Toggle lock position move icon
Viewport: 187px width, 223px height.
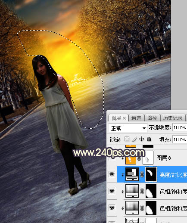142,139
